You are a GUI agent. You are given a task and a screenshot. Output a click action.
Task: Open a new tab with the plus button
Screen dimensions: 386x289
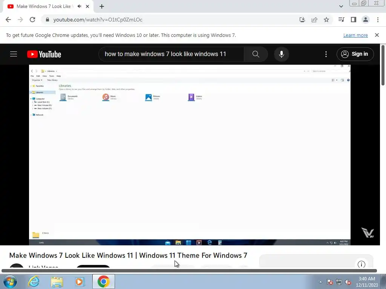(102, 6)
